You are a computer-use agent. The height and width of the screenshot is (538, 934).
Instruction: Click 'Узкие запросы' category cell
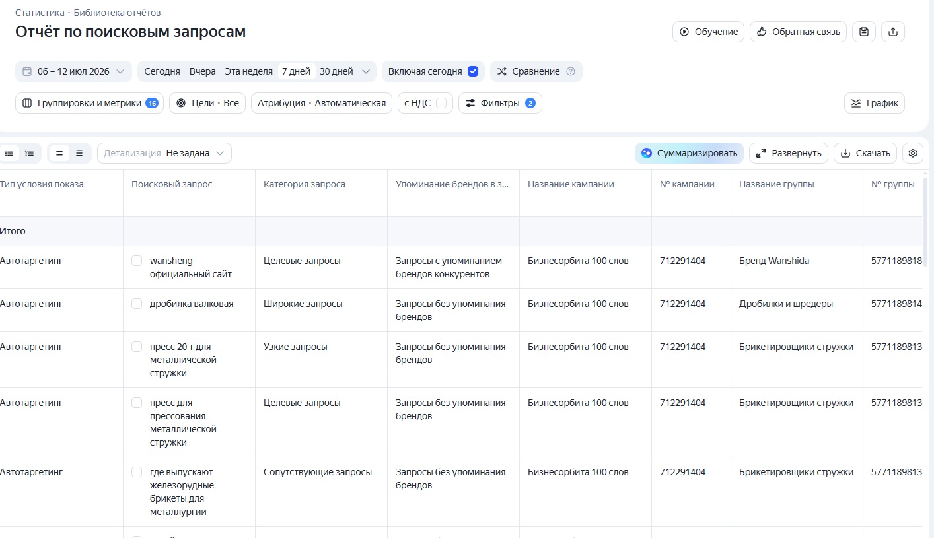pyautogui.click(x=295, y=347)
